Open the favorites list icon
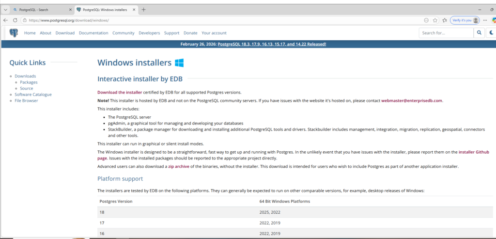Screen dimensions: 496x239 444,20
